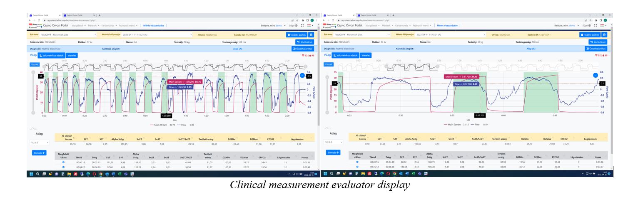This screenshot has width=643, height=204.
Task: Open Windows Start menu on left taskbar
Action: click(31, 174)
